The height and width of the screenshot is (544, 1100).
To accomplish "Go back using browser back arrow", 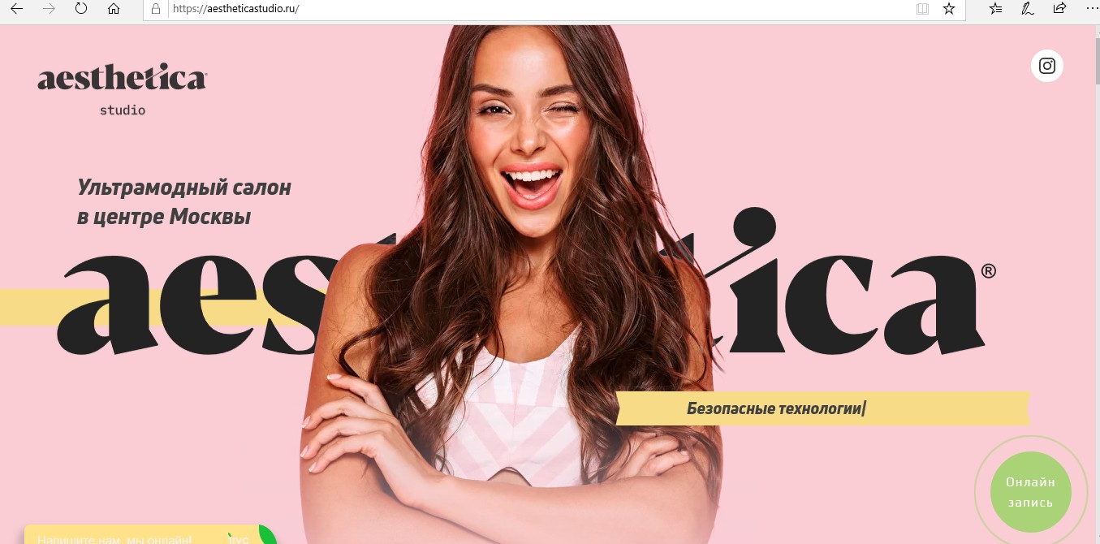I will [15, 9].
